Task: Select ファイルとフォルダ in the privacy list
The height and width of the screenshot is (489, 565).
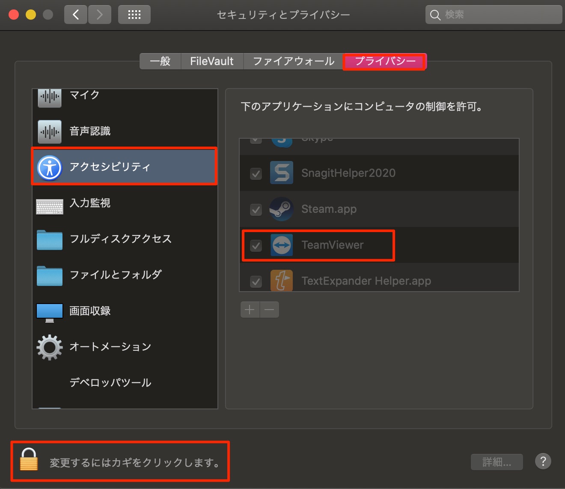Action: point(125,275)
